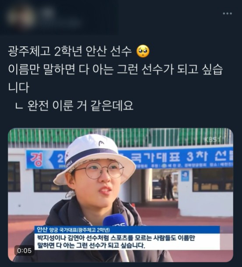
Task: Select the tweet line starting with 광주체고 2학년
Action: [79, 51]
